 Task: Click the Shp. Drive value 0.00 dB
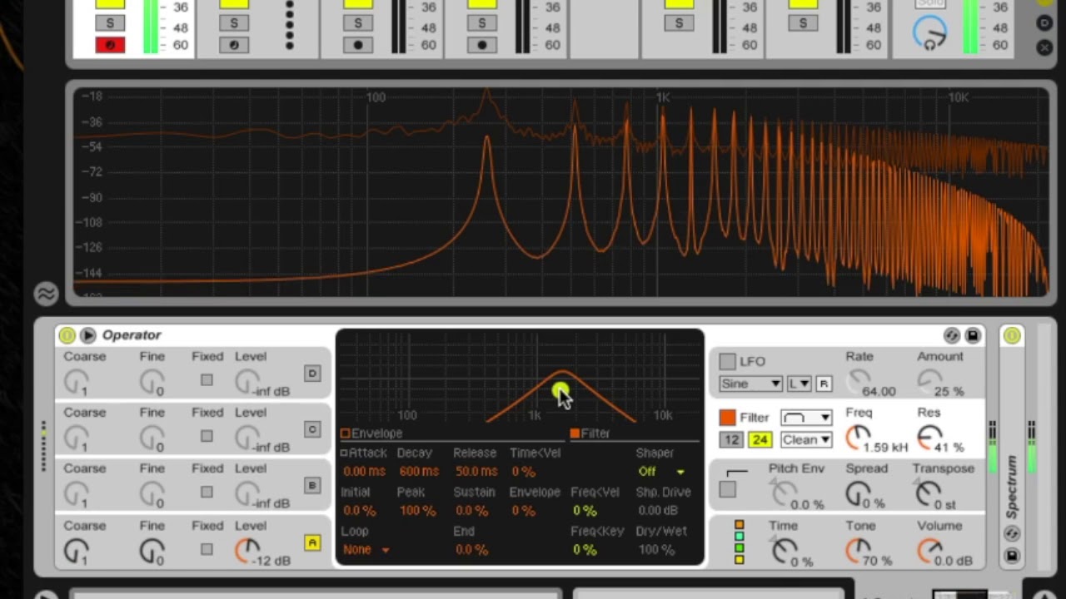tap(658, 511)
